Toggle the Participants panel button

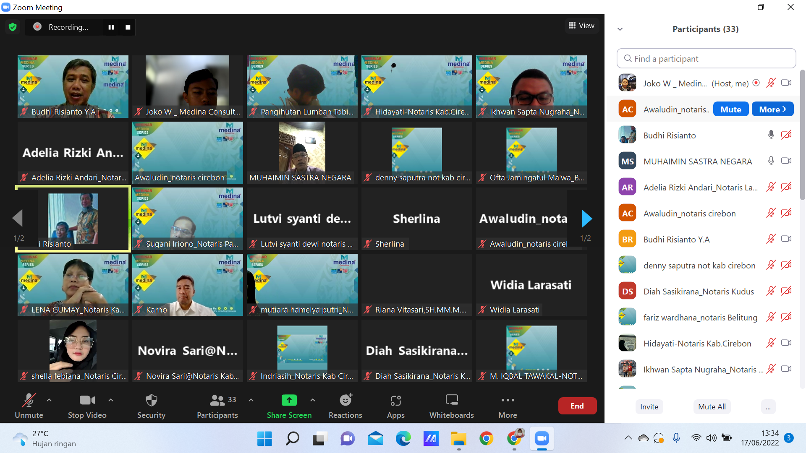pos(217,406)
